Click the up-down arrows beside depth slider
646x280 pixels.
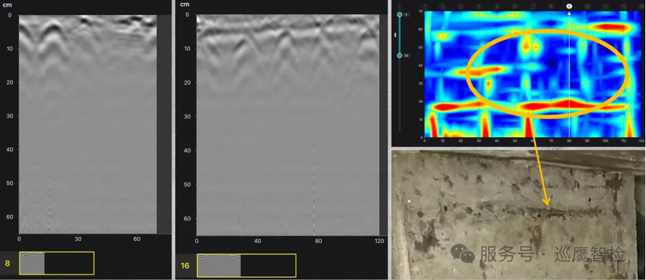[395, 35]
